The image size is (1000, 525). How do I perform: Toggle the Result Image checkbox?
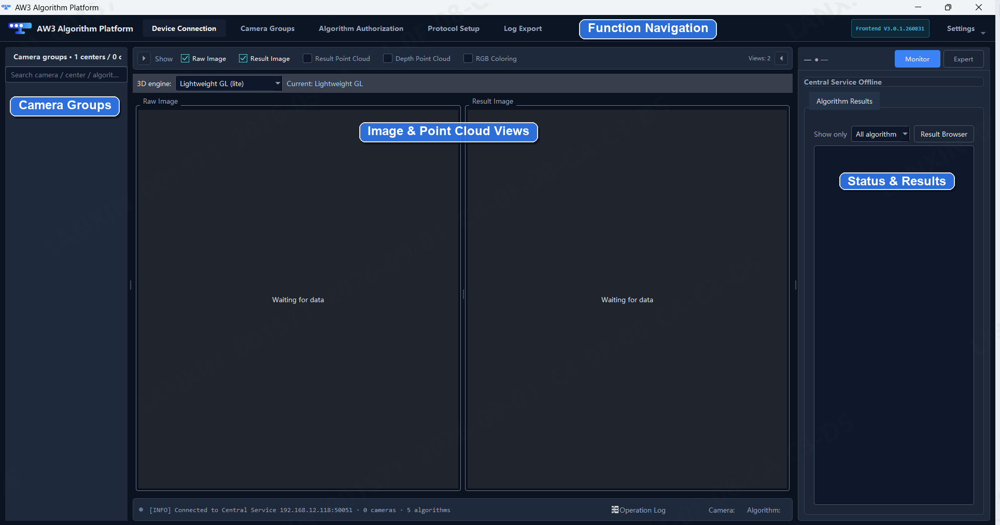coord(243,59)
